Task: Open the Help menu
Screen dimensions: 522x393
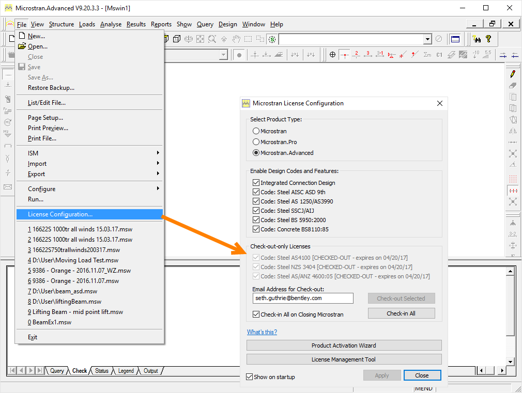Action: coord(277,24)
